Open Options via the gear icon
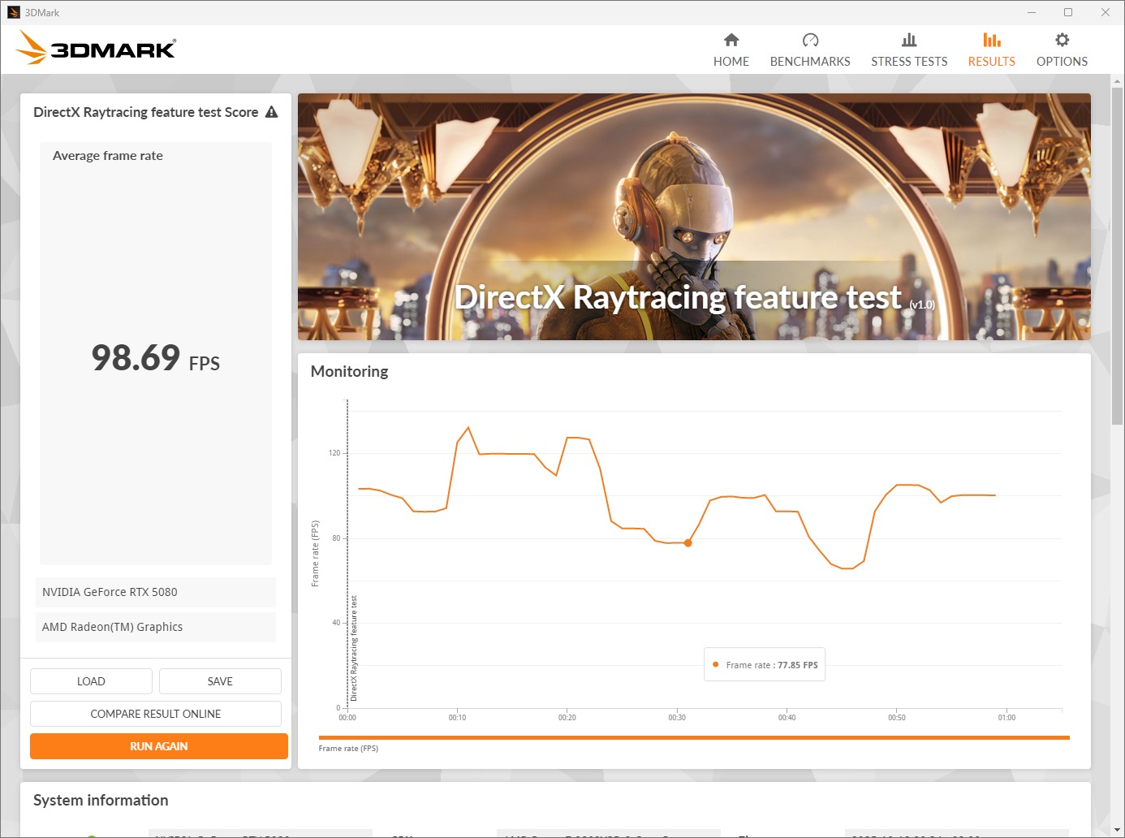This screenshot has height=838, width=1125. pyautogui.click(x=1061, y=40)
